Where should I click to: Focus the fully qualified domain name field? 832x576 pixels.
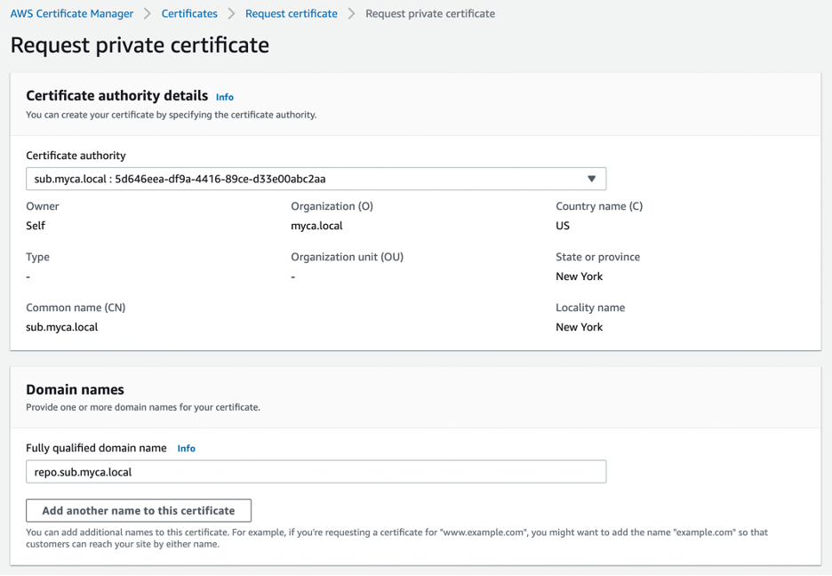pos(316,471)
